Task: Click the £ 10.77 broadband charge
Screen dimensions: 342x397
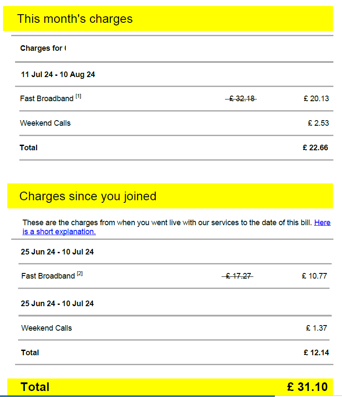Action: pyautogui.click(x=314, y=276)
